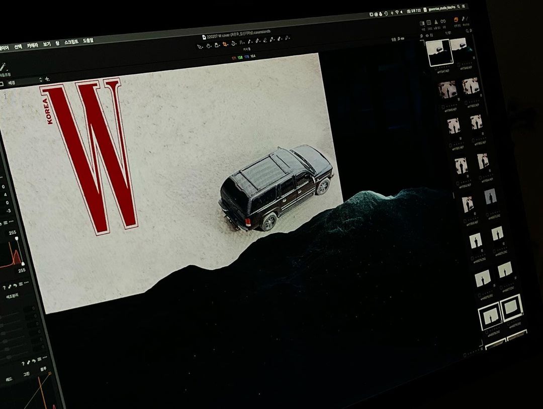Toggle the checkbox beside the 배경 layer
Viewport: 543px width, 409px height.
[x=2, y=83]
